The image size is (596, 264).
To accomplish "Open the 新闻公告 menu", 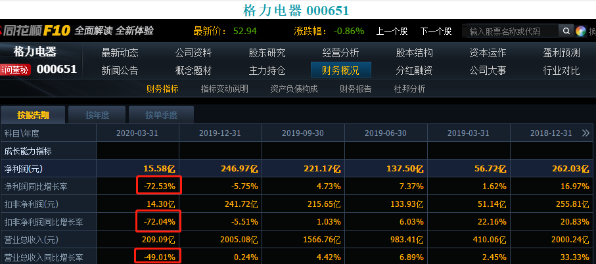I will [x=120, y=70].
